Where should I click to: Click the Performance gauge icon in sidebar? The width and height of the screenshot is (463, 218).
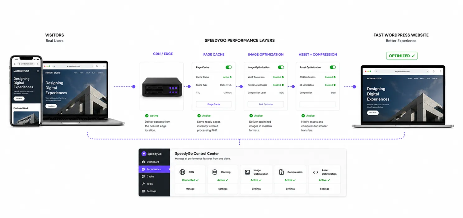pyautogui.click(x=143, y=169)
